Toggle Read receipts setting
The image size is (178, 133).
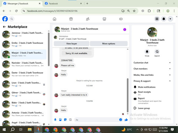pos(152,93)
